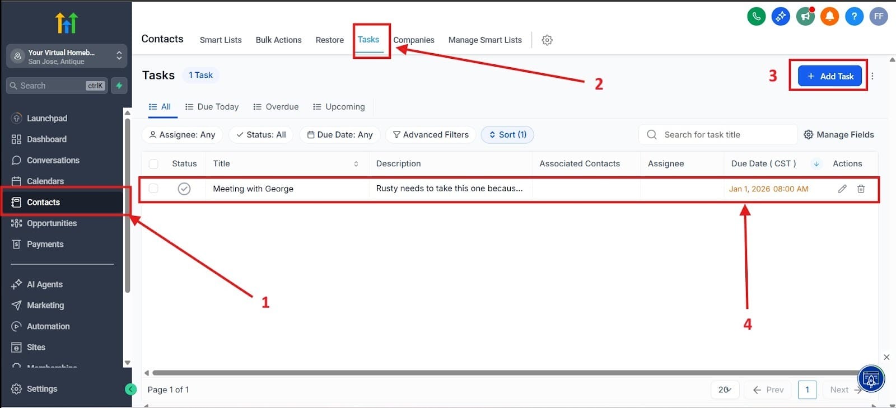Edit Meeting with George task with the pencil
This screenshot has width=896, height=408.
pyautogui.click(x=842, y=189)
